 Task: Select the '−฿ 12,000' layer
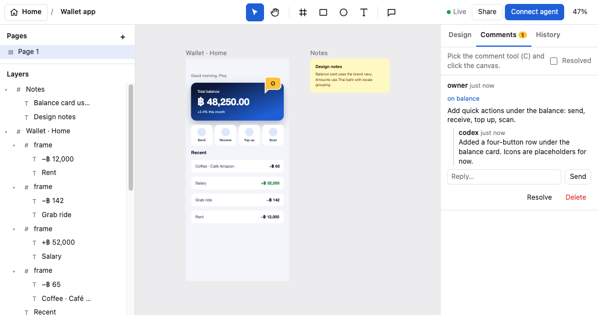[58, 159]
